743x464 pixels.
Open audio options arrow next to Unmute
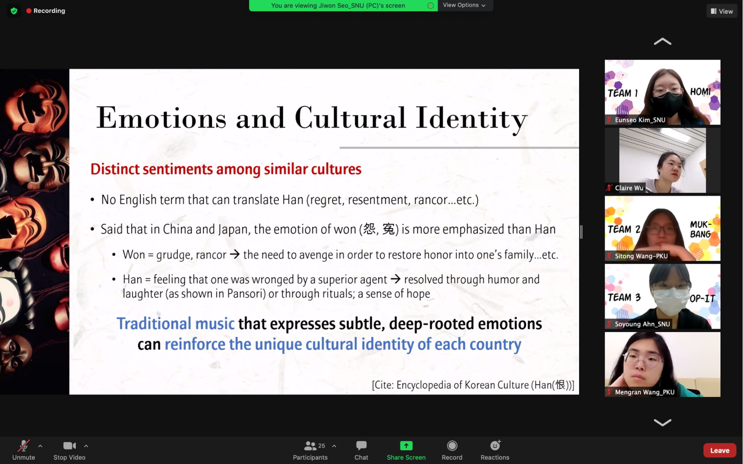point(40,446)
